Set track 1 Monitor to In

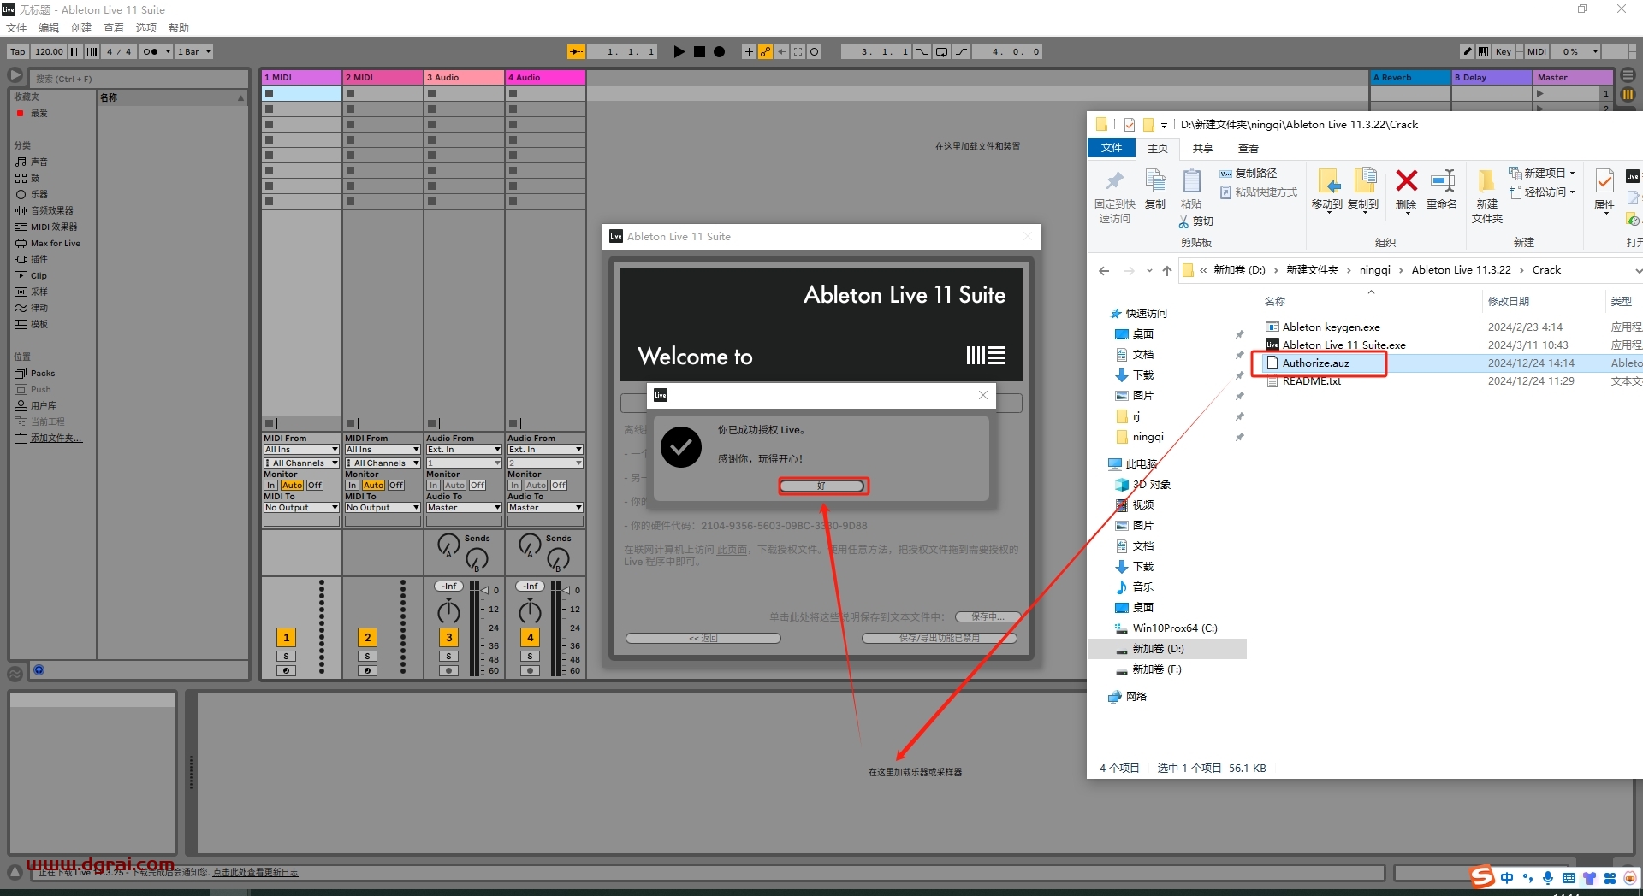coord(270,485)
